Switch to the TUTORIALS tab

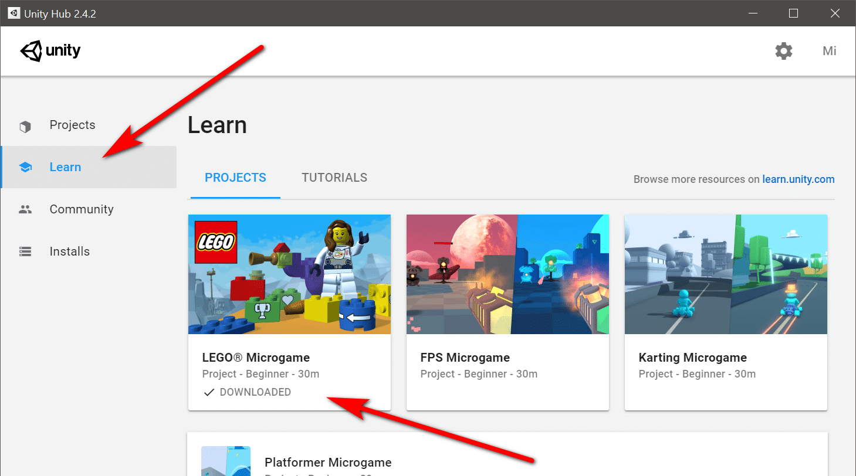[x=334, y=178]
